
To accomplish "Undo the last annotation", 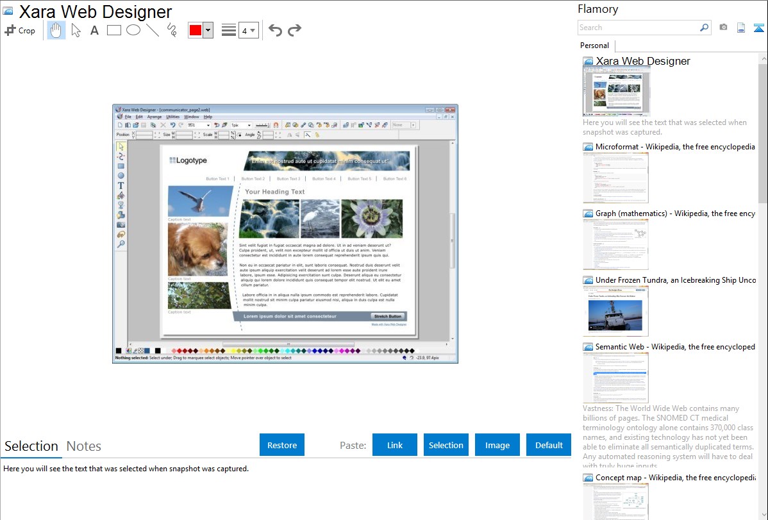I will point(275,30).
